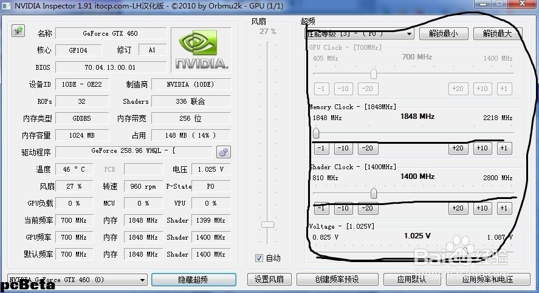Click the 设置风扇 button
The image size is (539, 293).
[269, 279]
